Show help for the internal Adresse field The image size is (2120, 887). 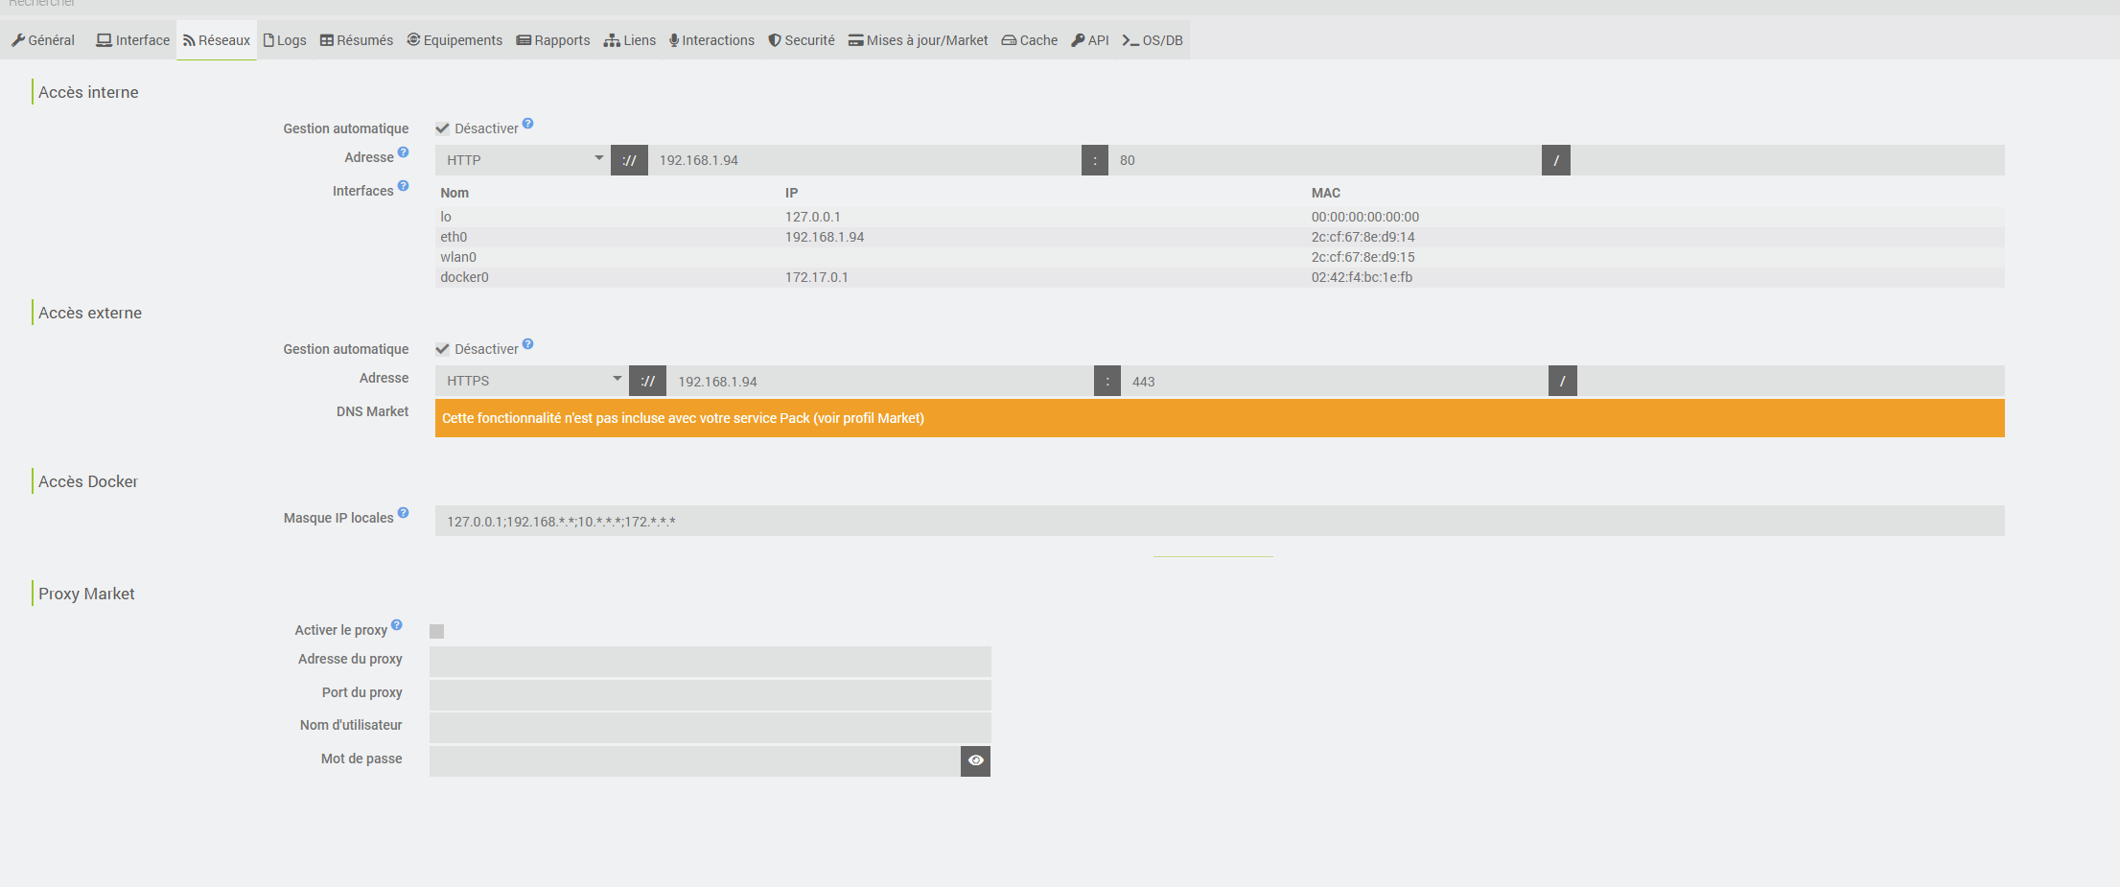pyautogui.click(x=404, y=152)
